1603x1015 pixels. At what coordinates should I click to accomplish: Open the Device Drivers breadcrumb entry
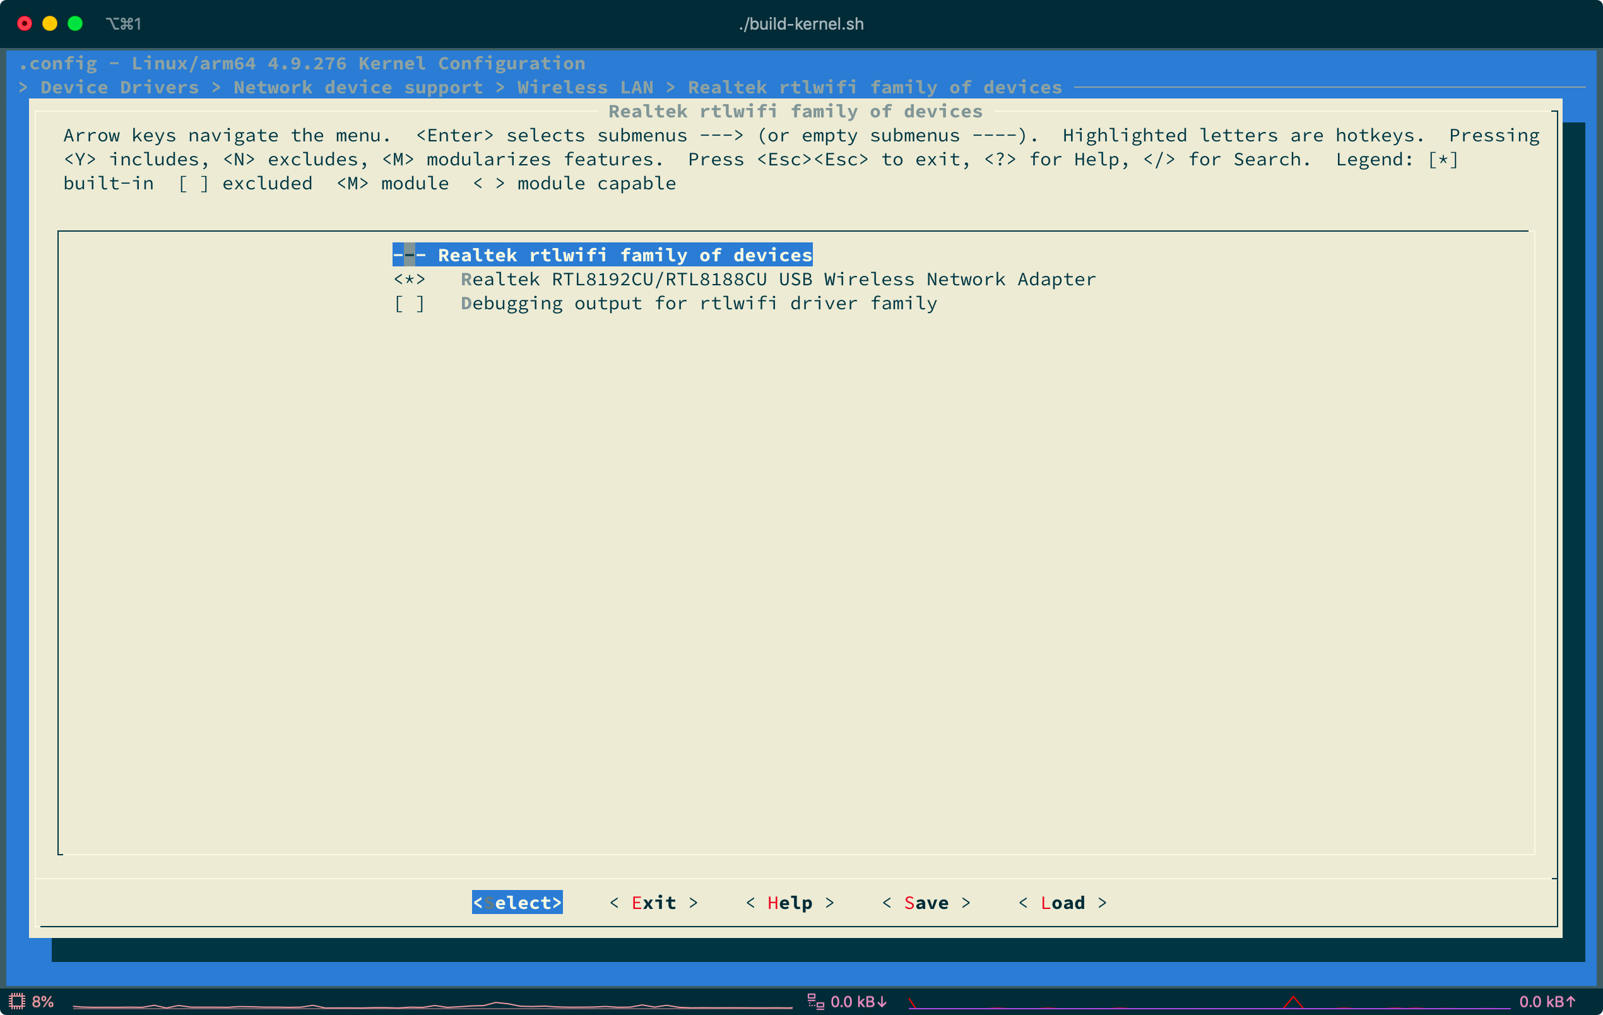[x=119, y=86]
